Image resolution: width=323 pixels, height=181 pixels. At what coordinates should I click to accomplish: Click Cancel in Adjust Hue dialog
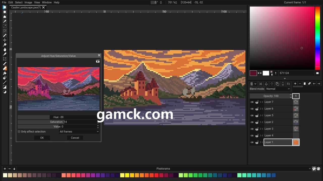(75, 138)
